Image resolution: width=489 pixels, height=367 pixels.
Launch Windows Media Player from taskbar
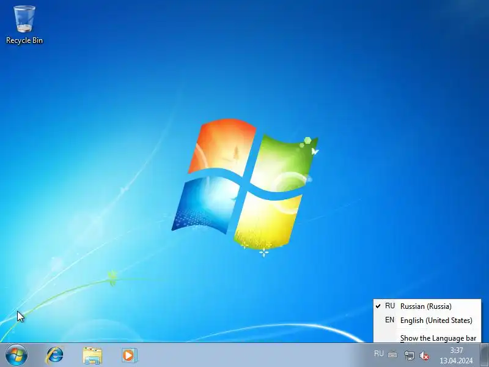click(129, 355)
